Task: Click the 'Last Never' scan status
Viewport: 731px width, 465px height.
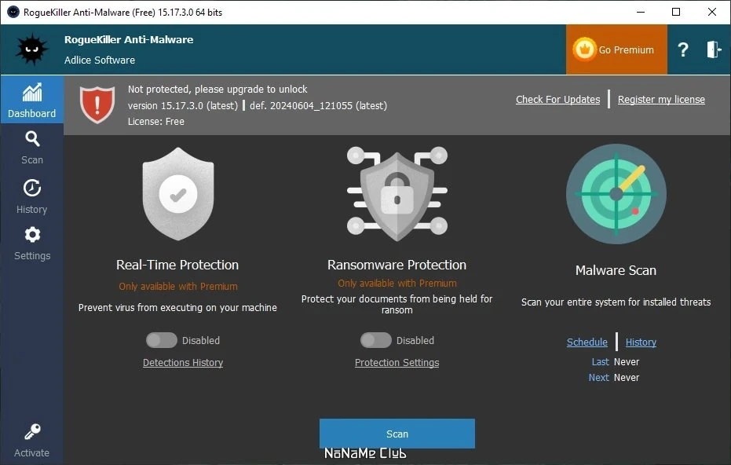Action: 616,362
